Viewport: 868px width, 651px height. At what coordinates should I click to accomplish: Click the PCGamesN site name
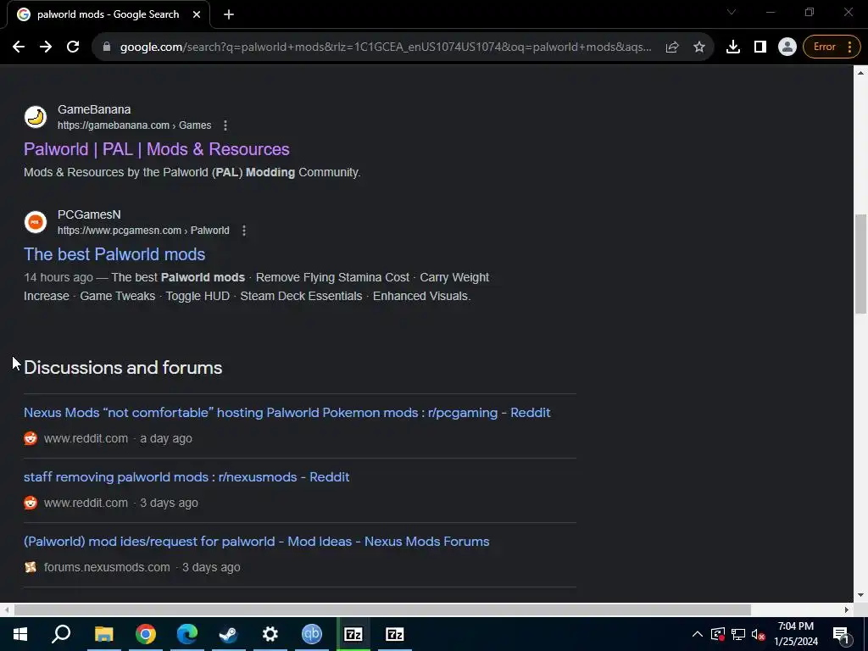coord(89,214)
